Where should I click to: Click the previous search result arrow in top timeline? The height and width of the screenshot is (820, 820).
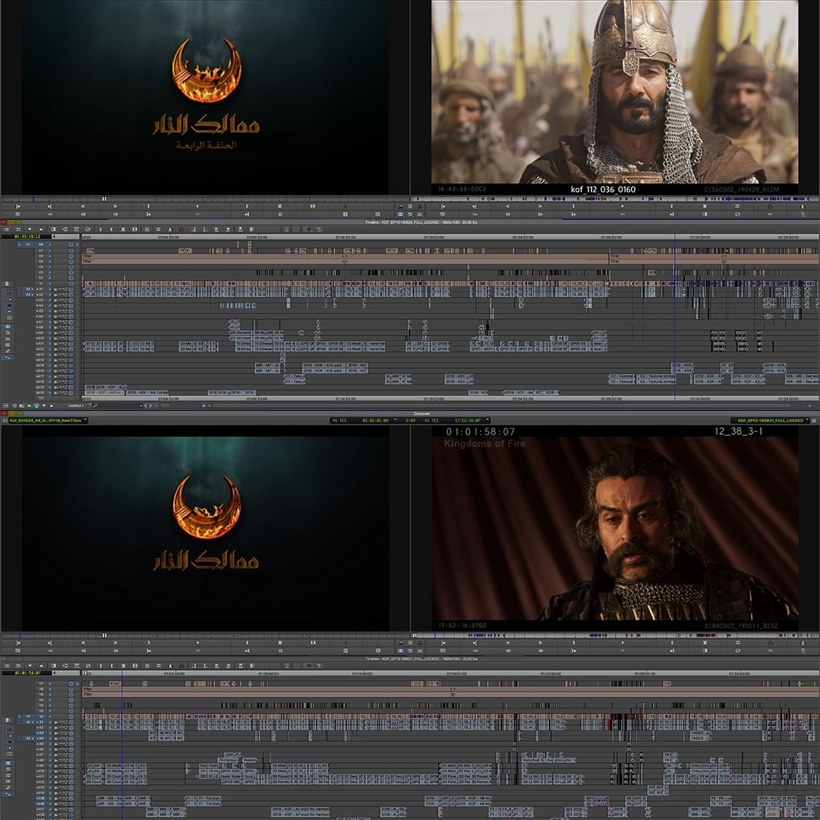coord(146,405)
